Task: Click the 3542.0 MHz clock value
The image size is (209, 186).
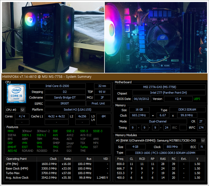Action: click(x=49, y=178)
